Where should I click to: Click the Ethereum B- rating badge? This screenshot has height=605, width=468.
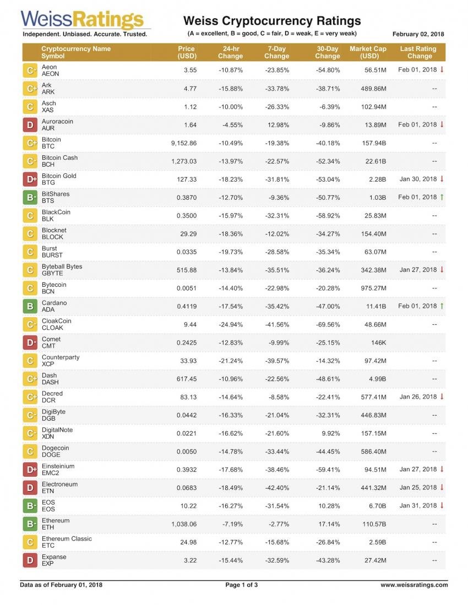coord(31,524)
